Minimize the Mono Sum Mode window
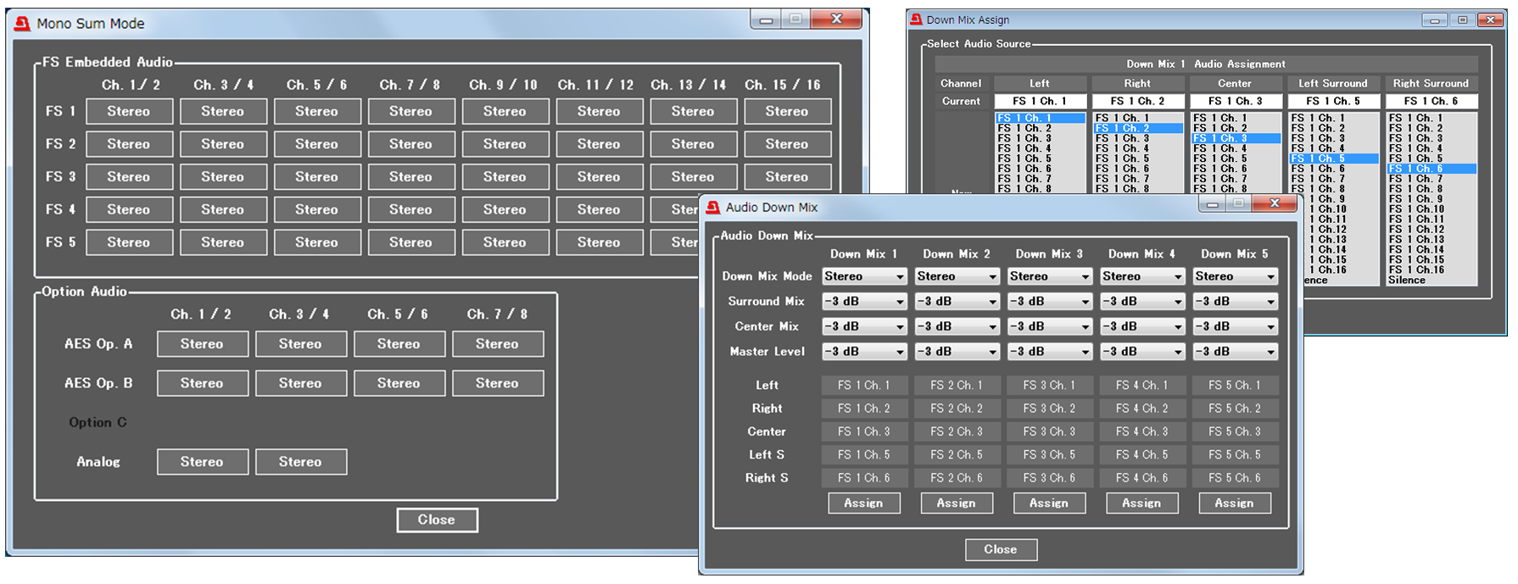This screenshot has width=1518, height=584. coord(766,19)
